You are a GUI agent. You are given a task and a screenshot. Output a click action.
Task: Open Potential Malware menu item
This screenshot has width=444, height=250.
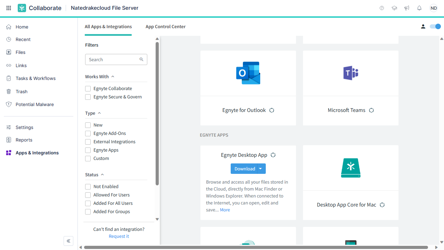point(35,104)
